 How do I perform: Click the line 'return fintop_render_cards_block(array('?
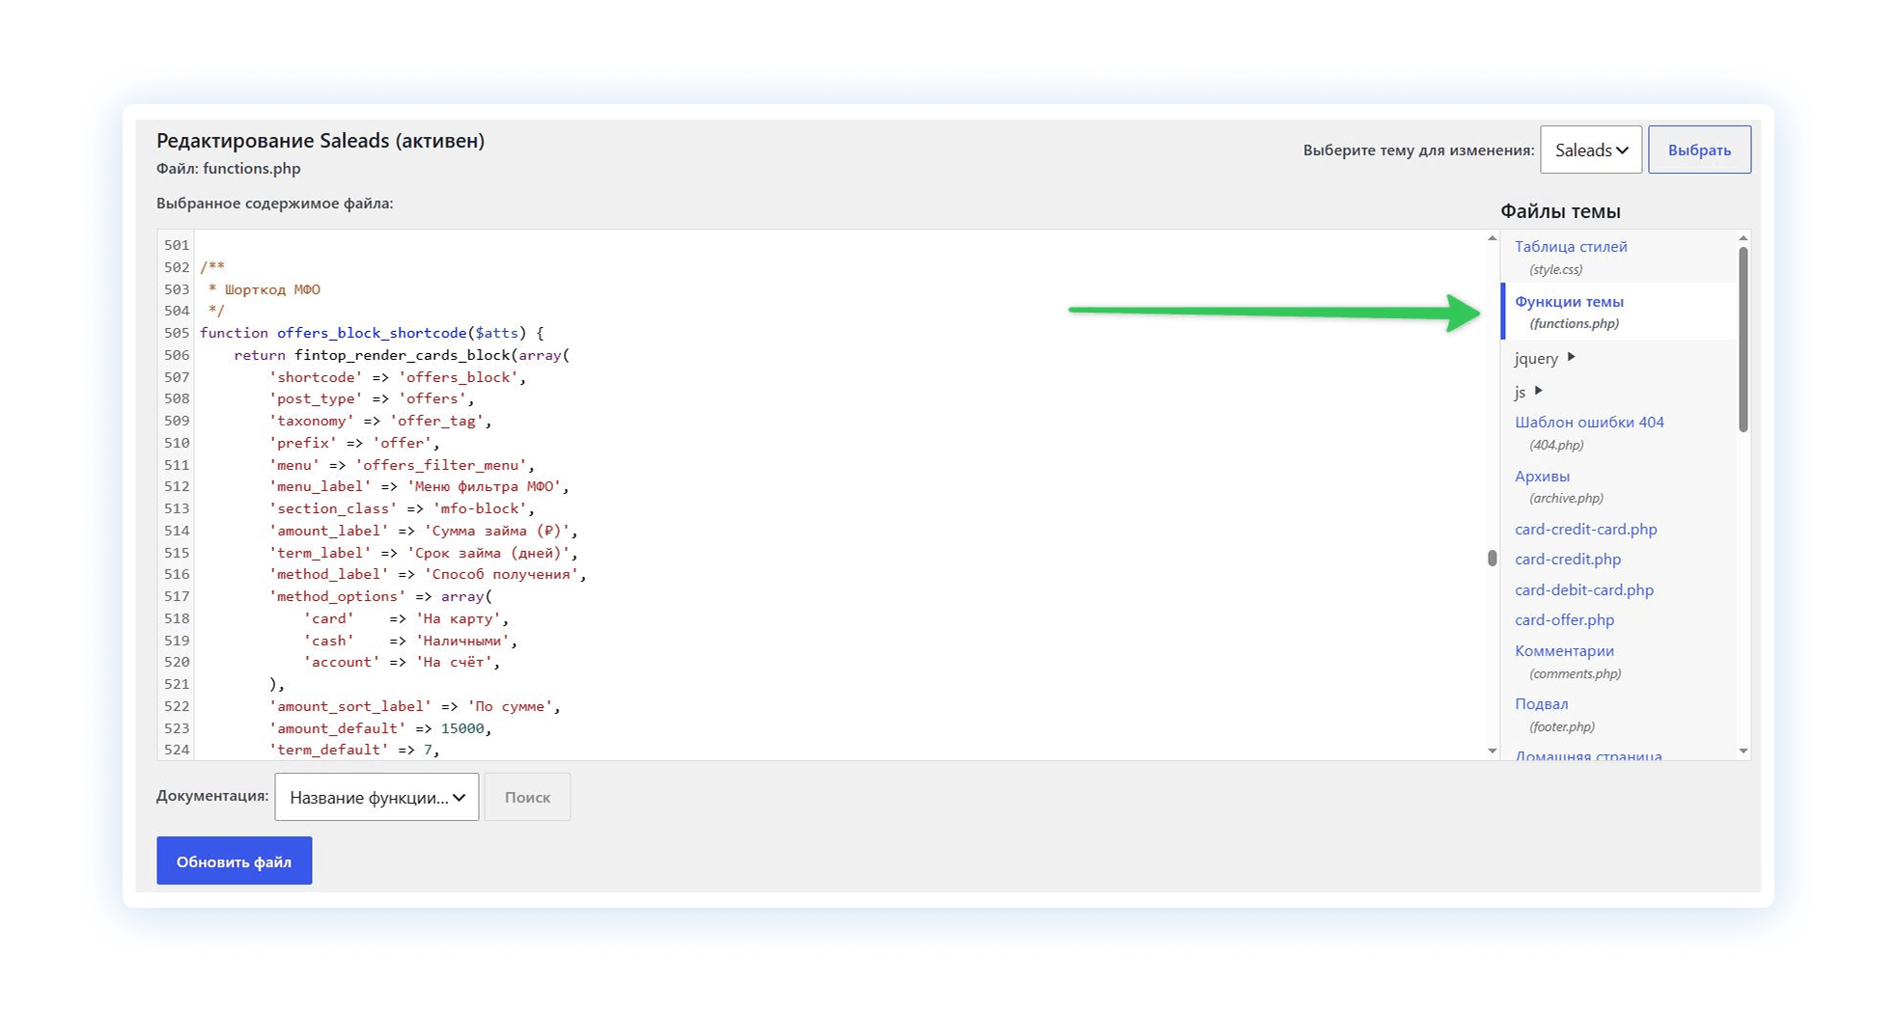pyautogui.click(x=402, y=355)
